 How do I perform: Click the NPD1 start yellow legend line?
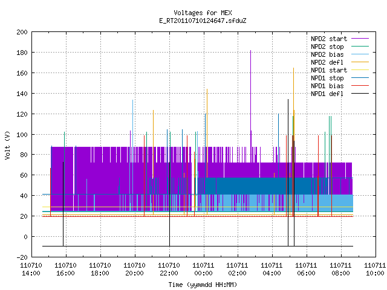pyautogui.click(x=360, y=70)
